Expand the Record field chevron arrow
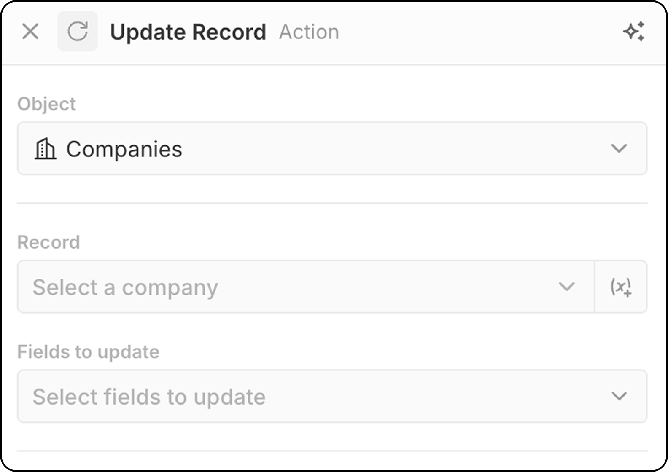 (x=566, y=287)
